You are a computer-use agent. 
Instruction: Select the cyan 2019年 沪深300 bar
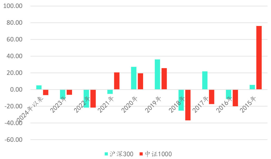click(157, 74)
